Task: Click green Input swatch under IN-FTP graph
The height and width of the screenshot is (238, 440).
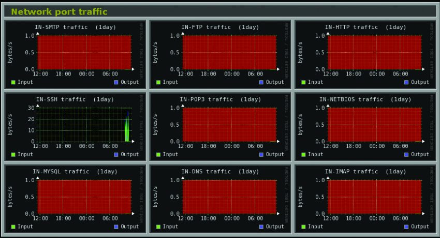Action: click(x=158, y=82)
